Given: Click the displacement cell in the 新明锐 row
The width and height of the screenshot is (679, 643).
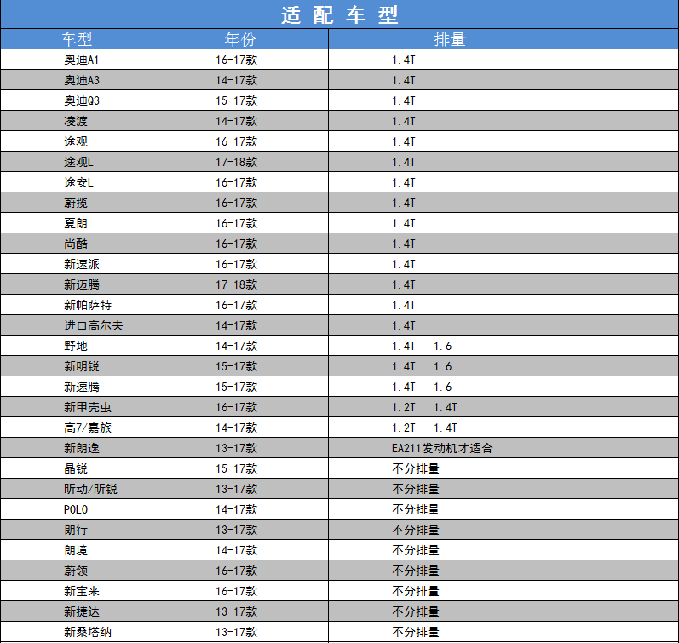Looking at the screenshot, I should (503, 366).
